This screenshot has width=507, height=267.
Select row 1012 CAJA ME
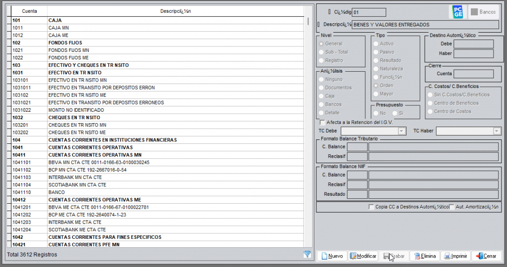[157, 35]
